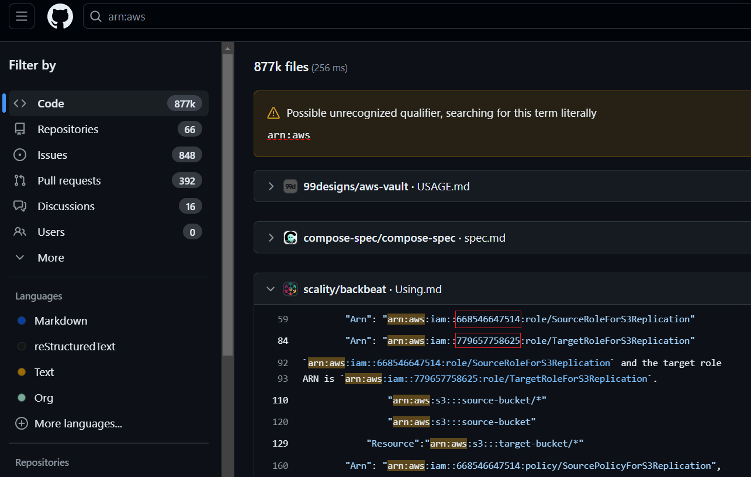Click the TargetRoleForS3Replication Arn line 84 text
This screenshot has height=477, width=751.
click(x=520, y=341)
